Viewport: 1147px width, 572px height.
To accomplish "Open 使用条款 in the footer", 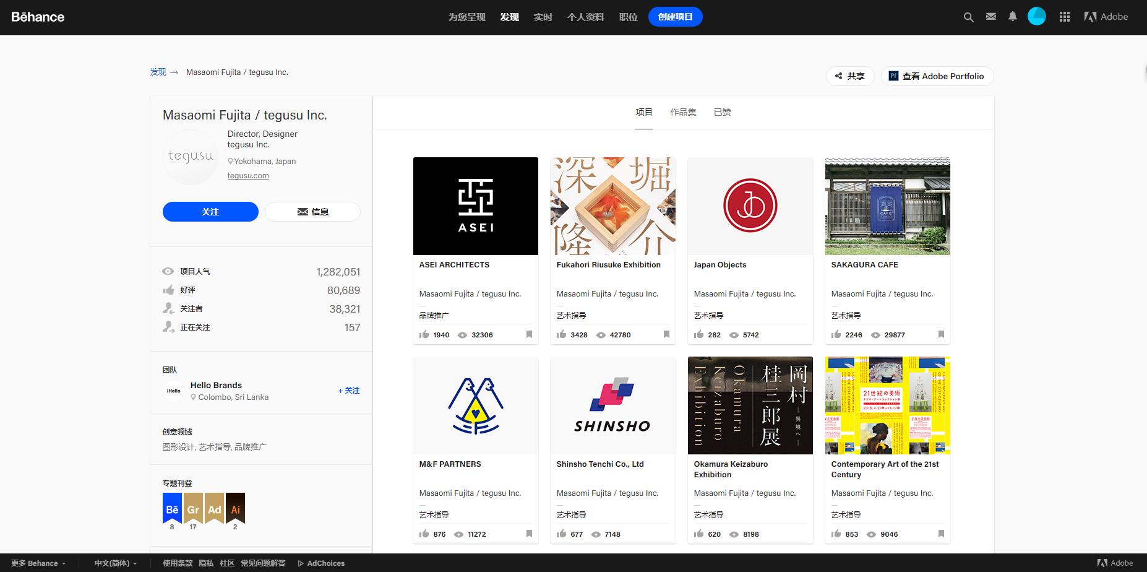I will (x=178, y=563).
